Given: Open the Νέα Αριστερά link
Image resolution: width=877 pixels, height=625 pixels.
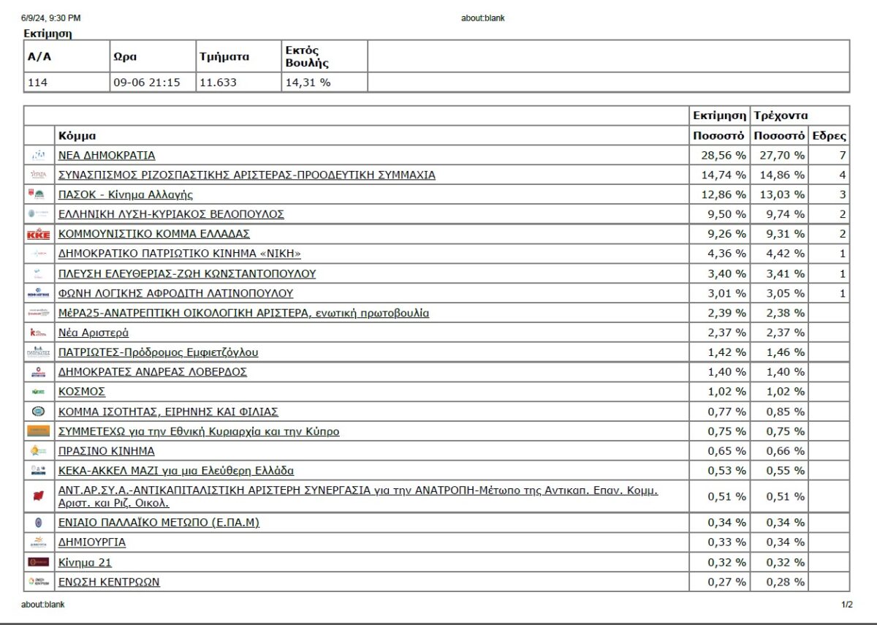Looking at the screenshot, I should pyautogui.click(x=94, y=333).
